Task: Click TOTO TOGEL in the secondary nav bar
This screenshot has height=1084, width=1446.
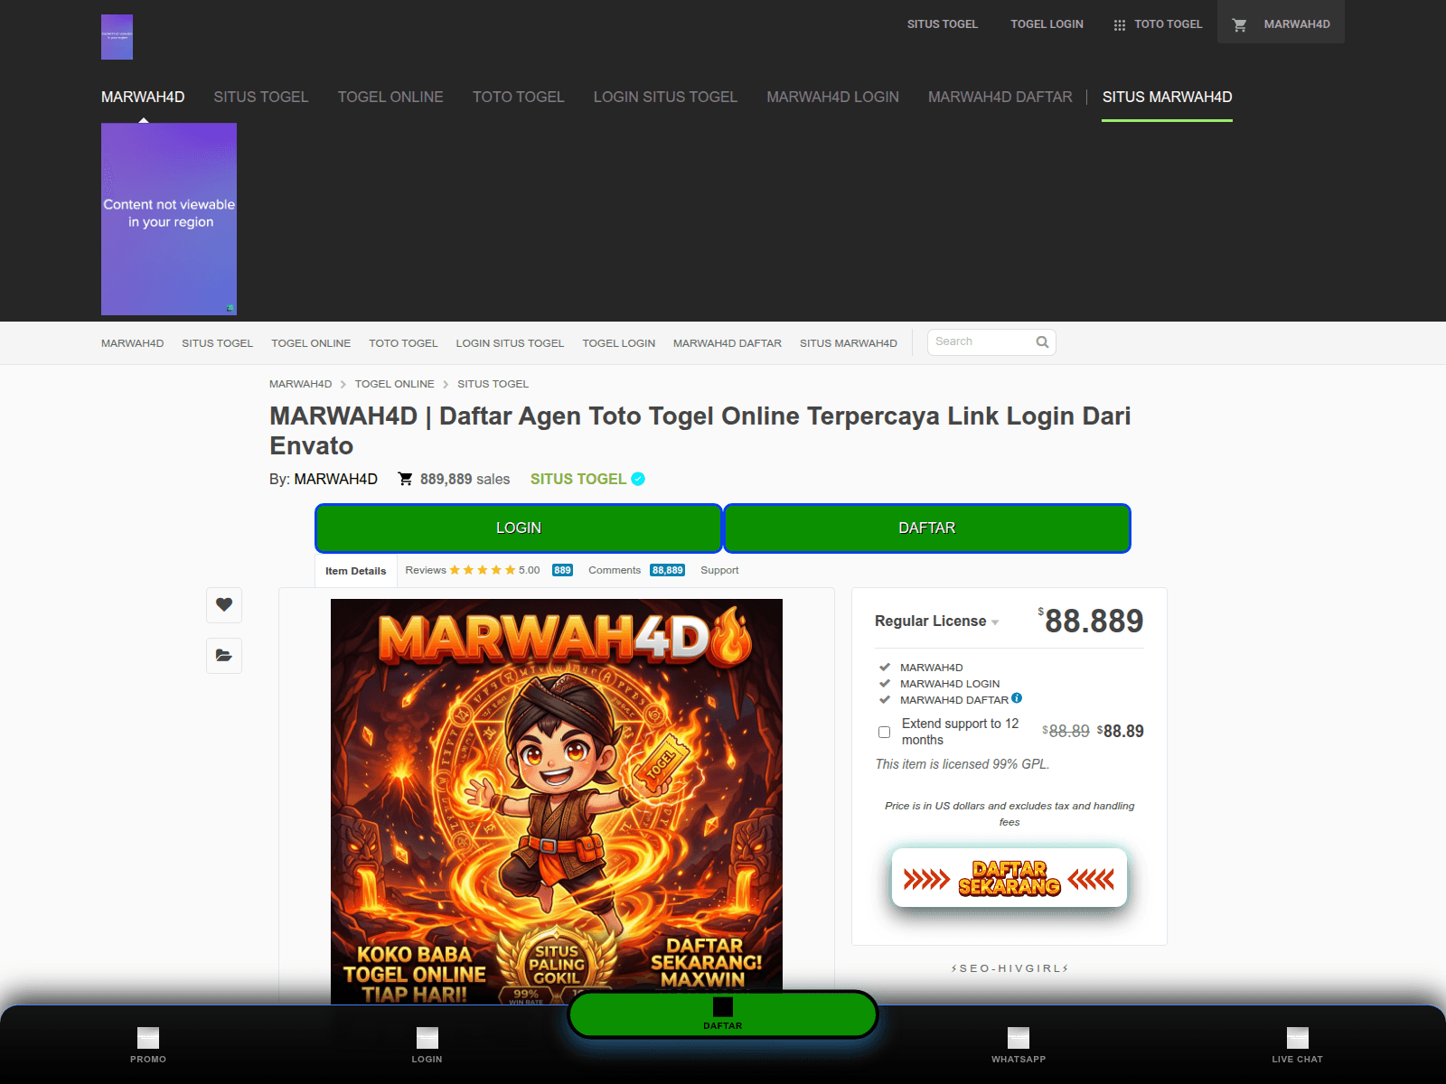Action: (x=403, y=343)
